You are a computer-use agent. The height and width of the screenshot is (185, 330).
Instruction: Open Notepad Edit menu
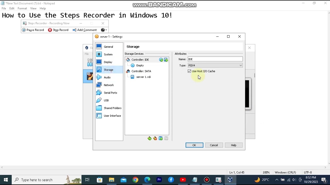click(12, 8)
